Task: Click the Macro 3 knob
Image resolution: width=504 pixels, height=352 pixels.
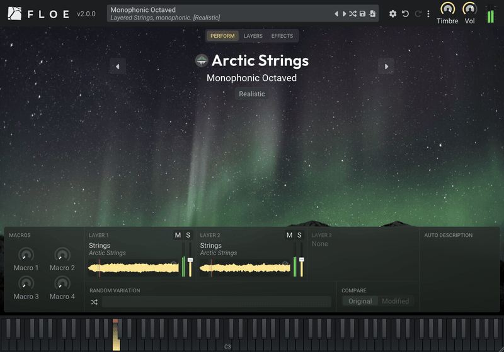Action: tap(26, 283)
